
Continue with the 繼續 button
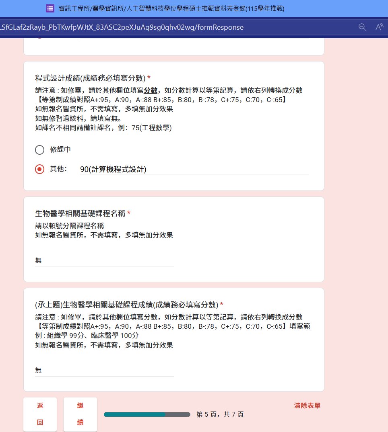tap(80, 414)
